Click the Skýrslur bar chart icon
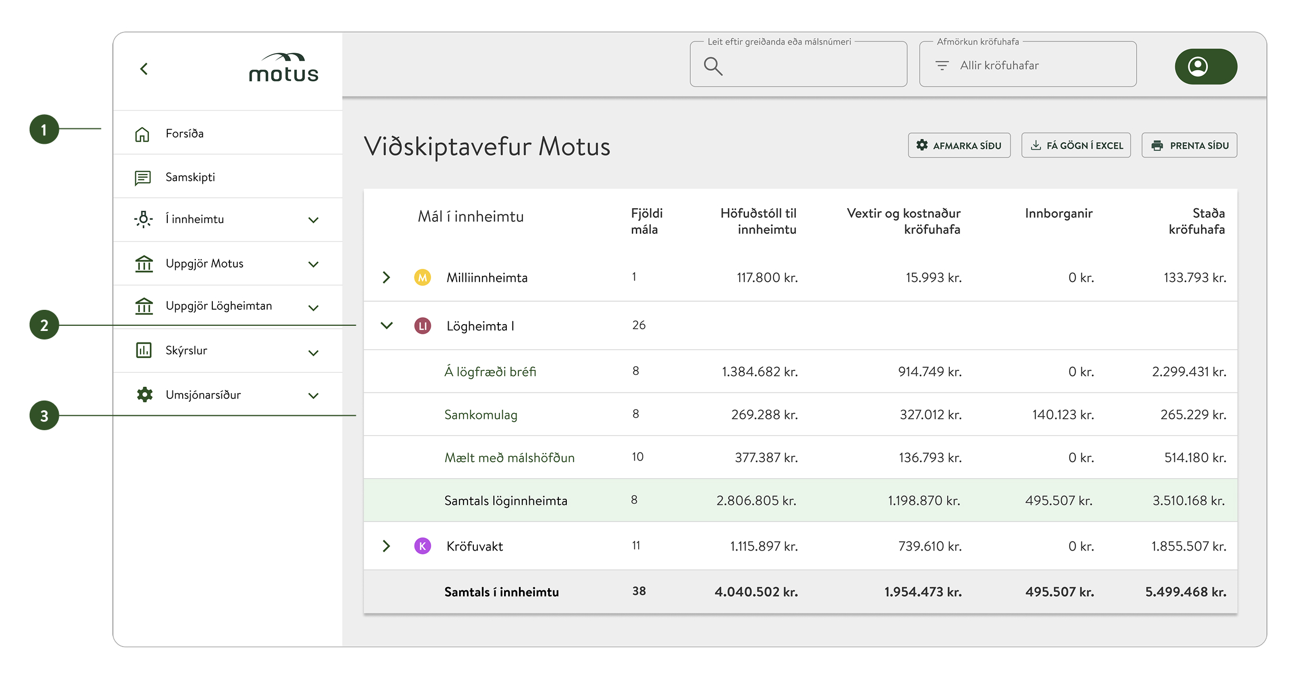This screenshot has width=1297, height=679. (x=144, y=350)
